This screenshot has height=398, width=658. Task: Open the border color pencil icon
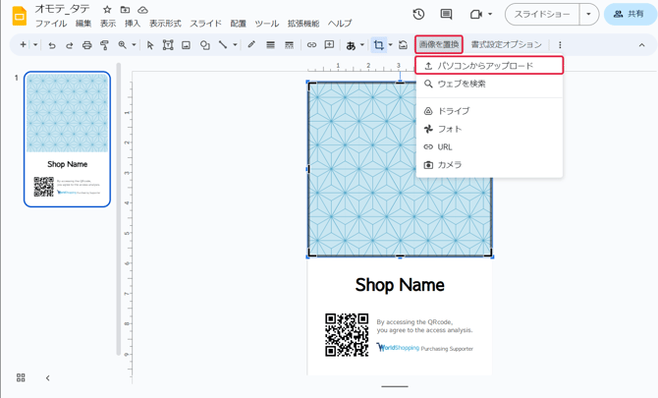(x=251, y=45)
